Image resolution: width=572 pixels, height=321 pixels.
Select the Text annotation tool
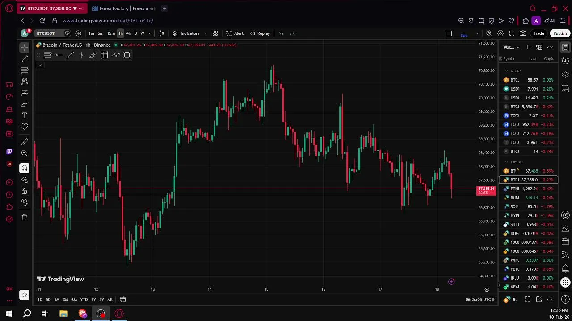click(x=25, y=115)
